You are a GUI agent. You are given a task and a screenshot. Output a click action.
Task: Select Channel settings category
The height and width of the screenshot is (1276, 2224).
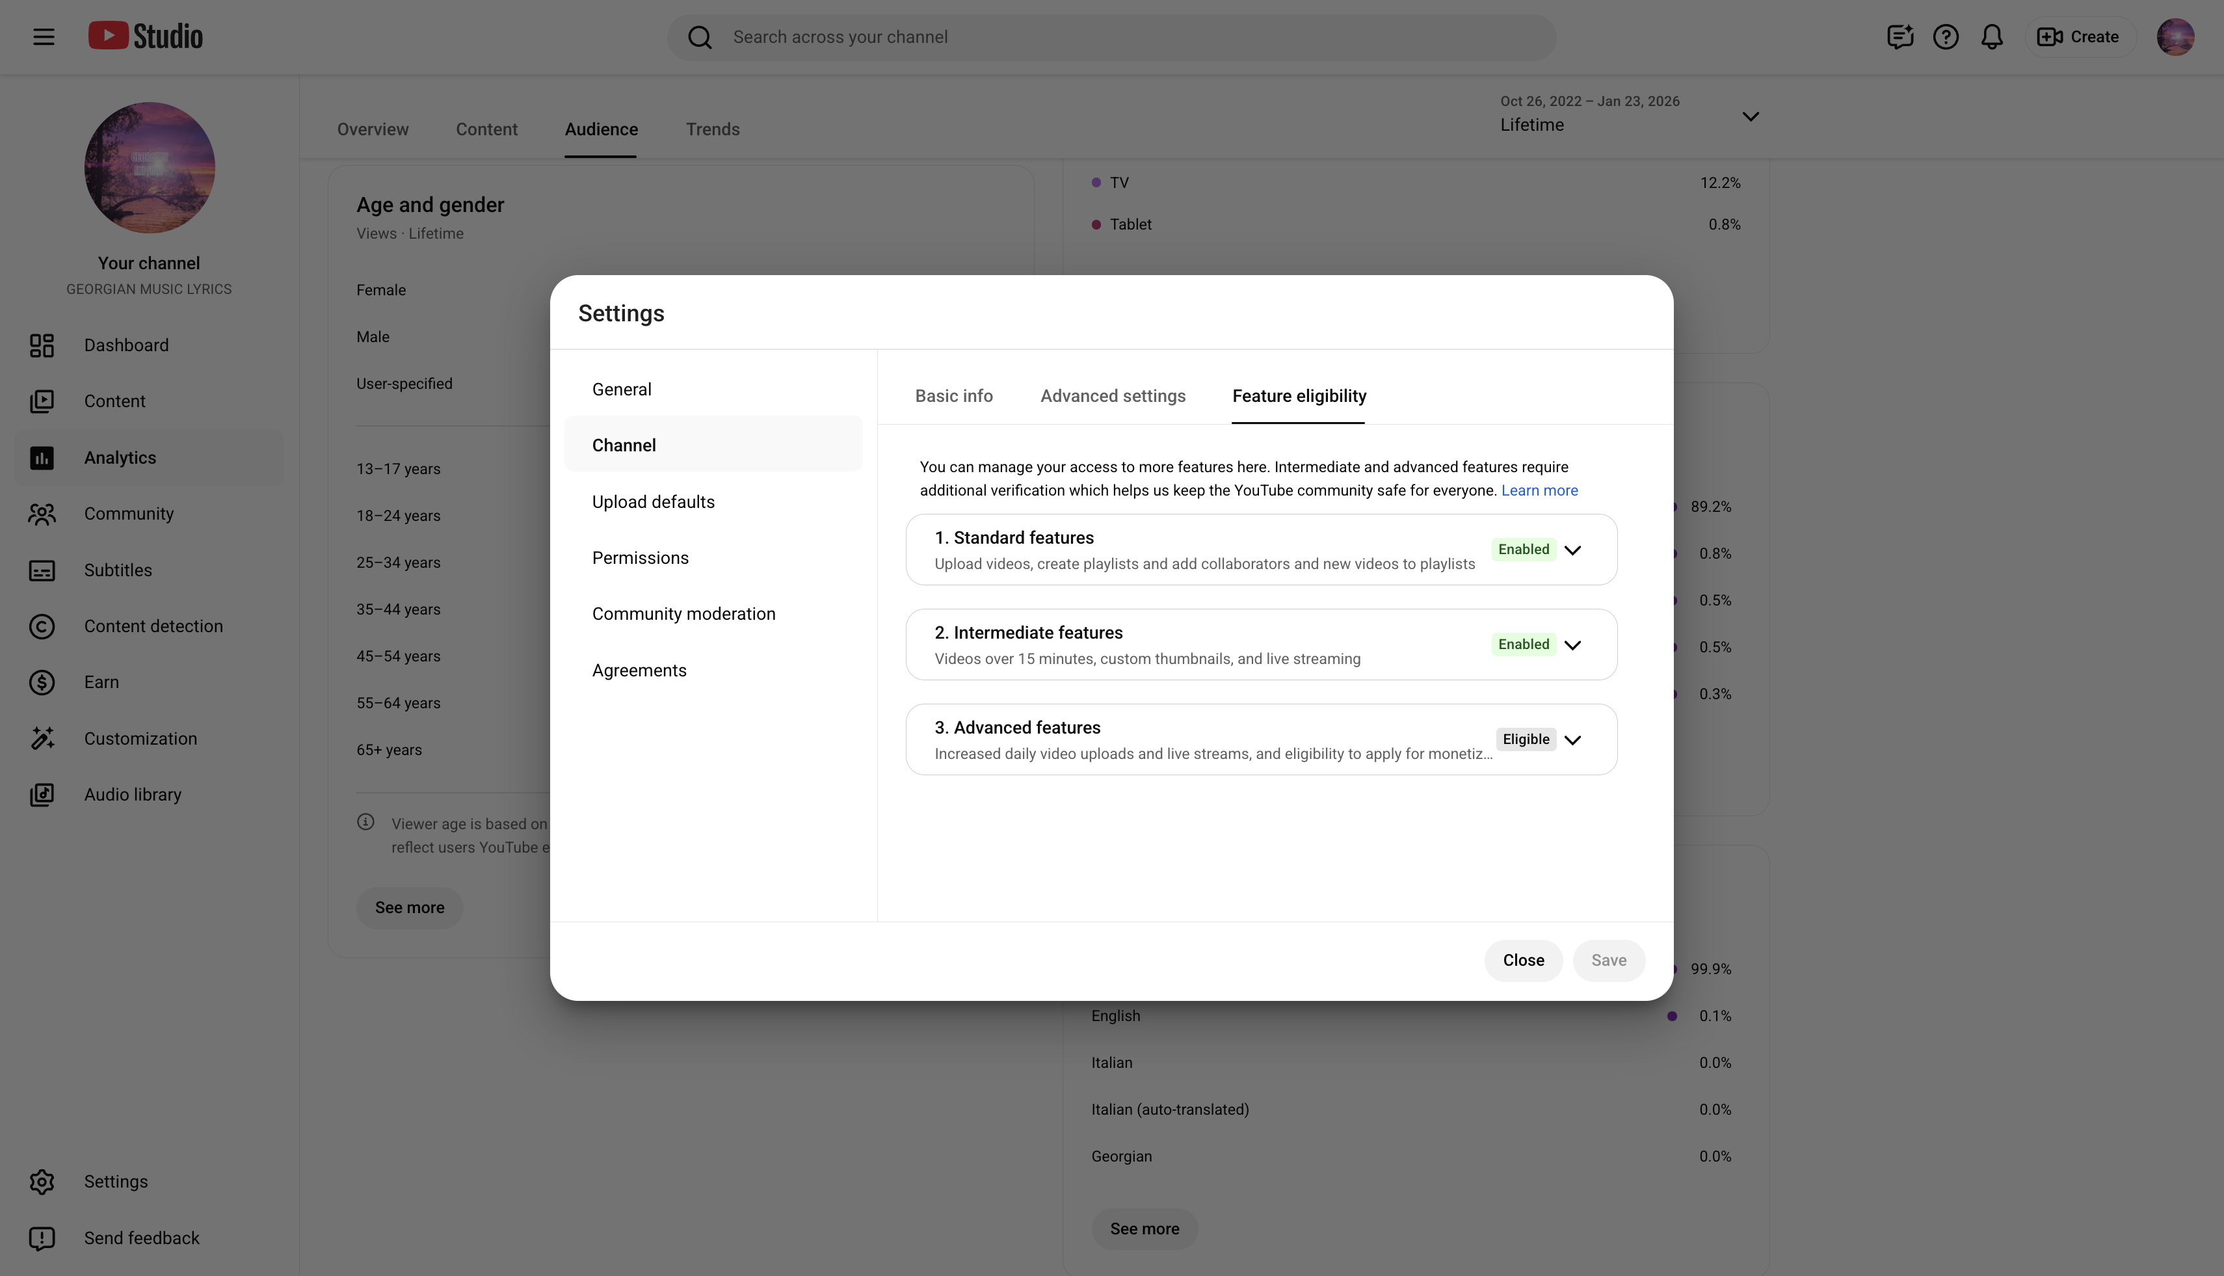pos(713,445)
